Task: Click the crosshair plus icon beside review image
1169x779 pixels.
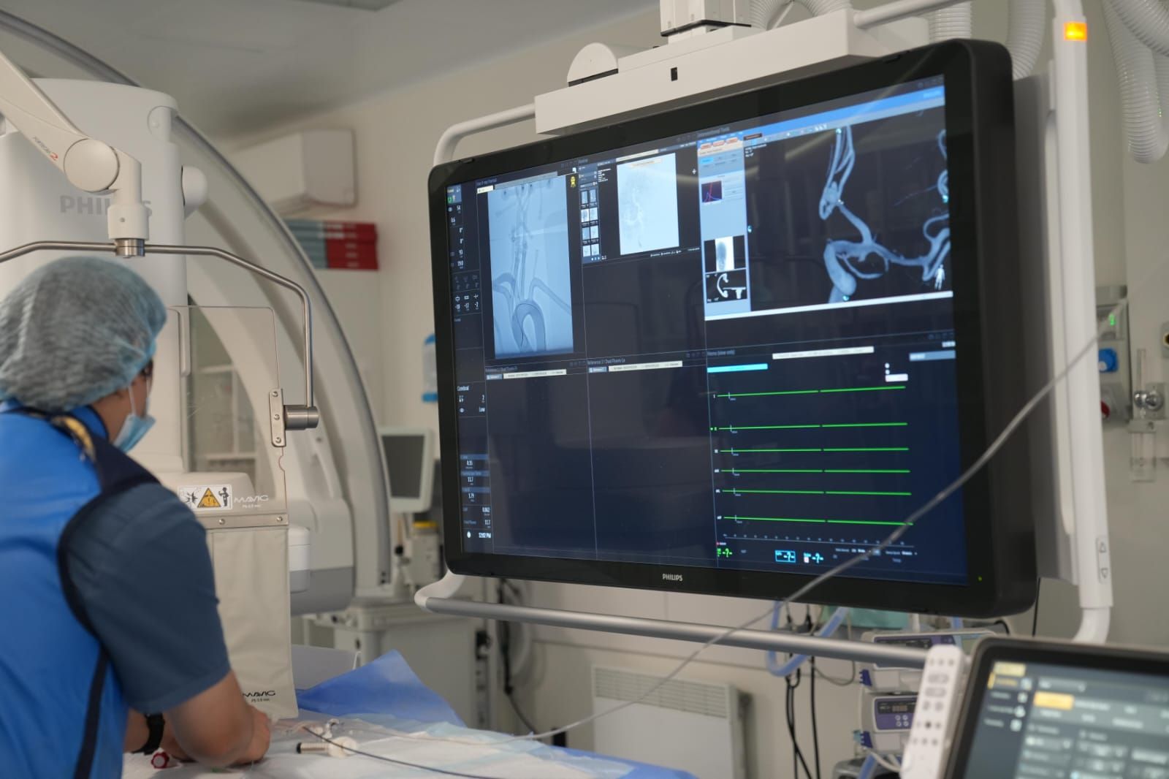Action: pos(694,173)
